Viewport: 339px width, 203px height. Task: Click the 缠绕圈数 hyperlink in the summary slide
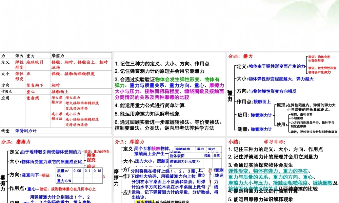(x=323, y=183)
